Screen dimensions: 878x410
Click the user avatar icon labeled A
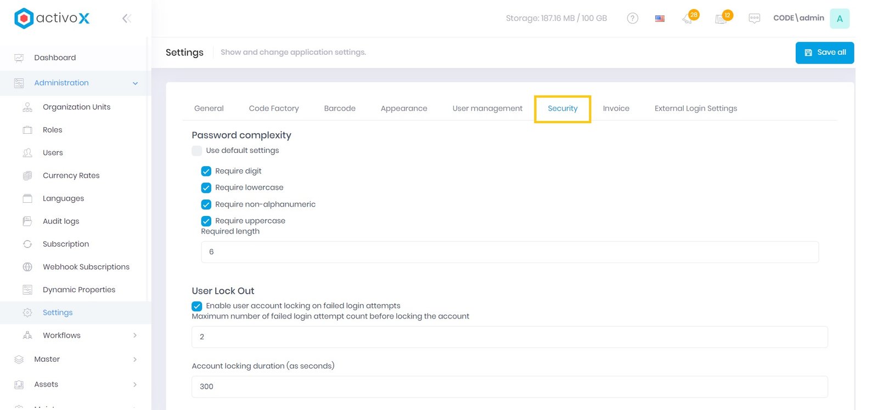coord(839,19)
